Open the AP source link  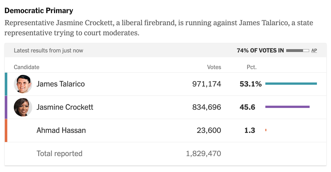click(x=314, y=50)
